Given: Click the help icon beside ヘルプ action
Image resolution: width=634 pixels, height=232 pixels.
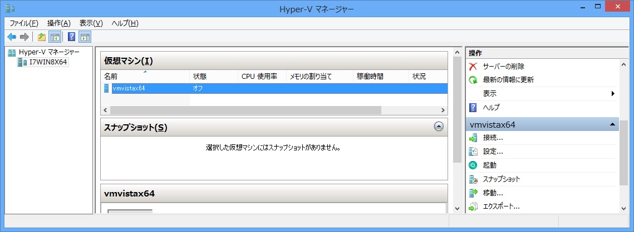Looking at the screenshot, I should coord(473,107).
